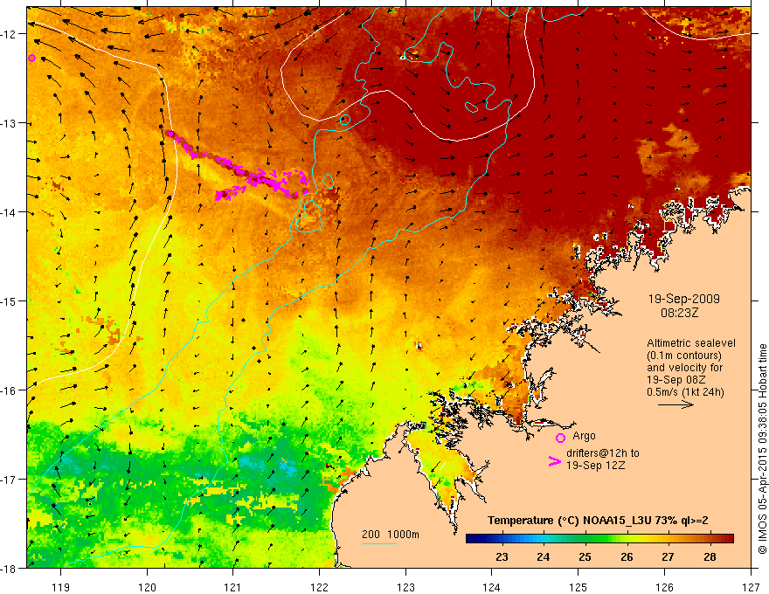Click longitude axis label 119
This screenshot has width=769, height=594.
(61, 587)
